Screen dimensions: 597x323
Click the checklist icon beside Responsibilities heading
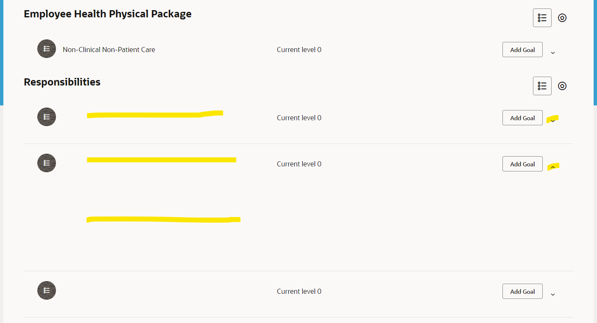pyautogui.click(x=542, y=86)
